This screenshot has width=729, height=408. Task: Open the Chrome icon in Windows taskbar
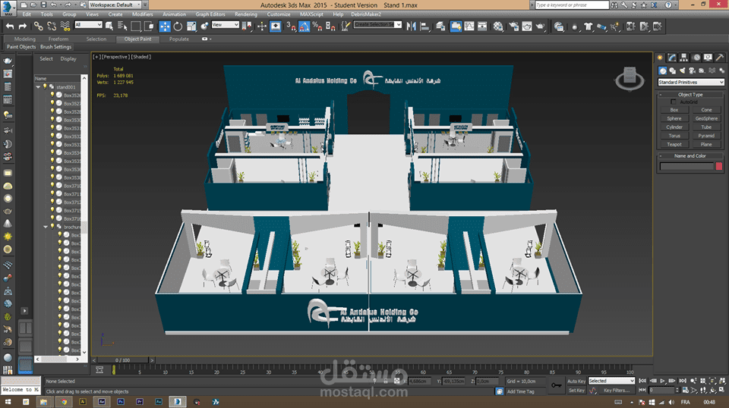64,402
